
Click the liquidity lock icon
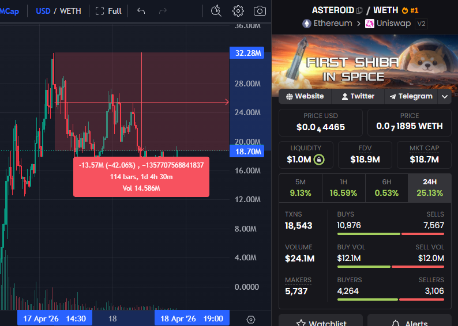[x=319, y=160]
